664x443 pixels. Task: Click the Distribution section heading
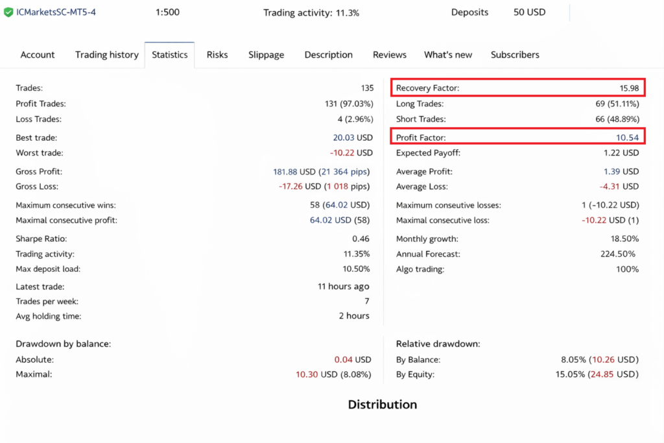383,405
